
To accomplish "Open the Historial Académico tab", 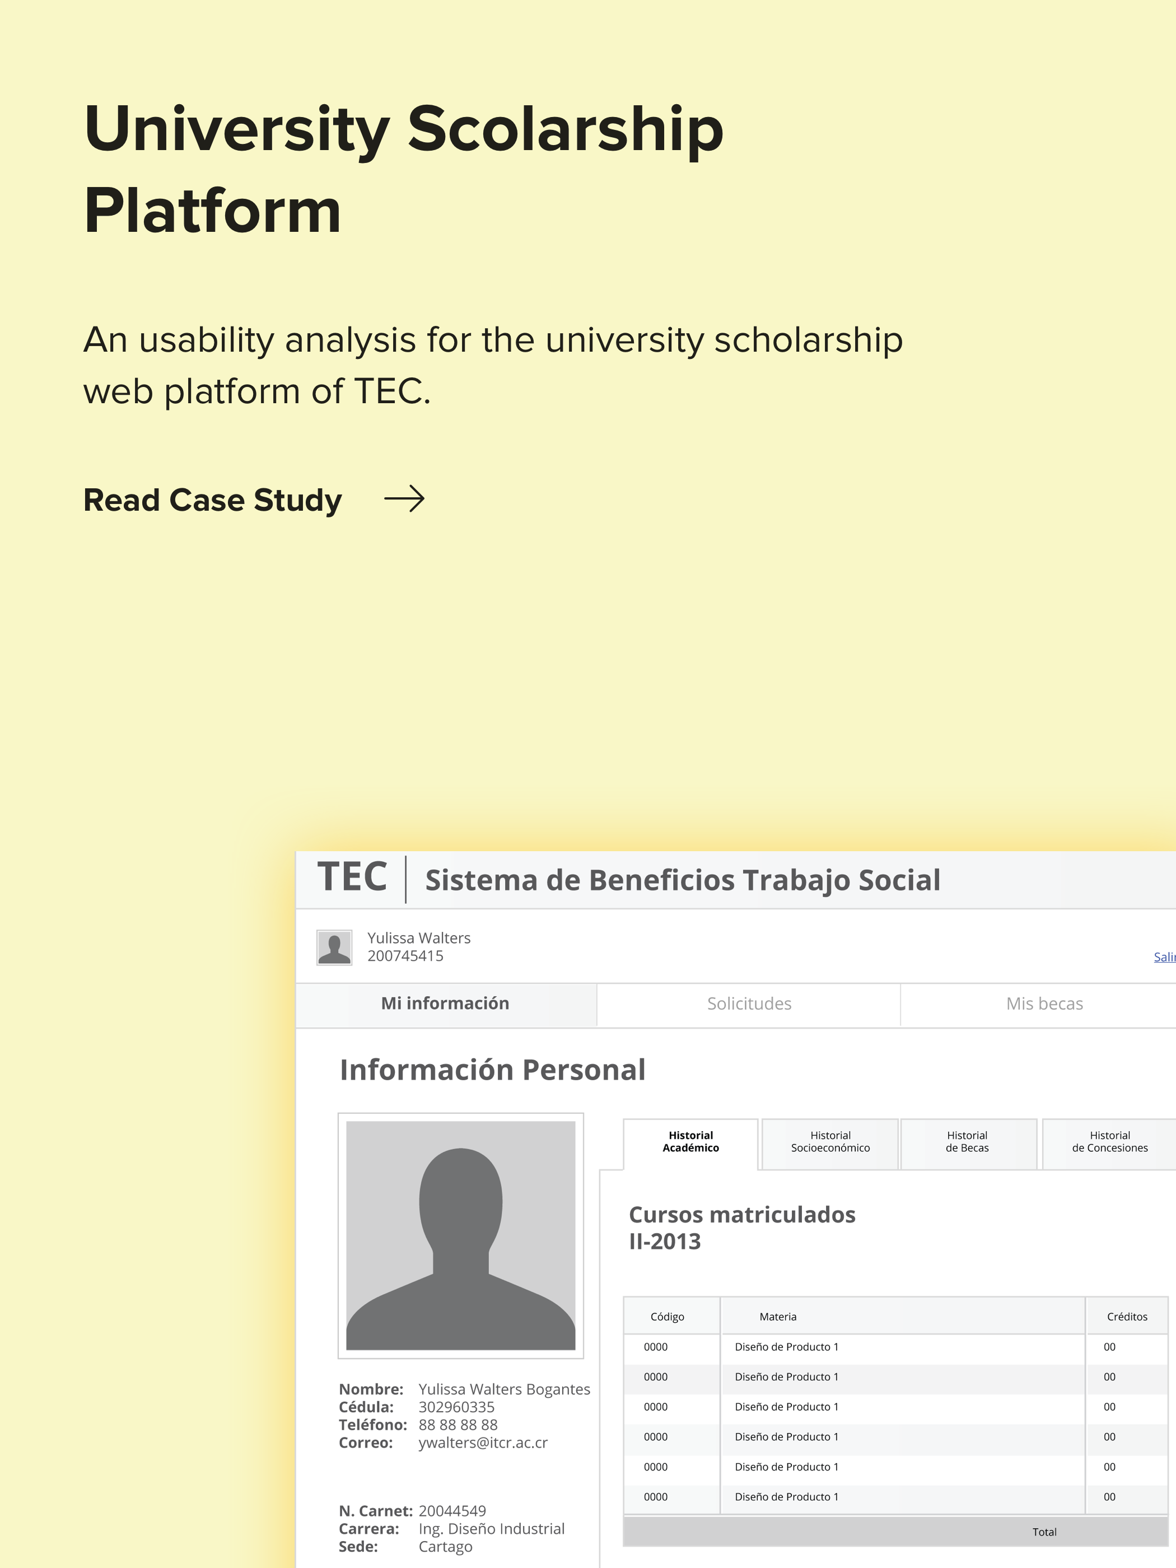I will (690, 1142).
